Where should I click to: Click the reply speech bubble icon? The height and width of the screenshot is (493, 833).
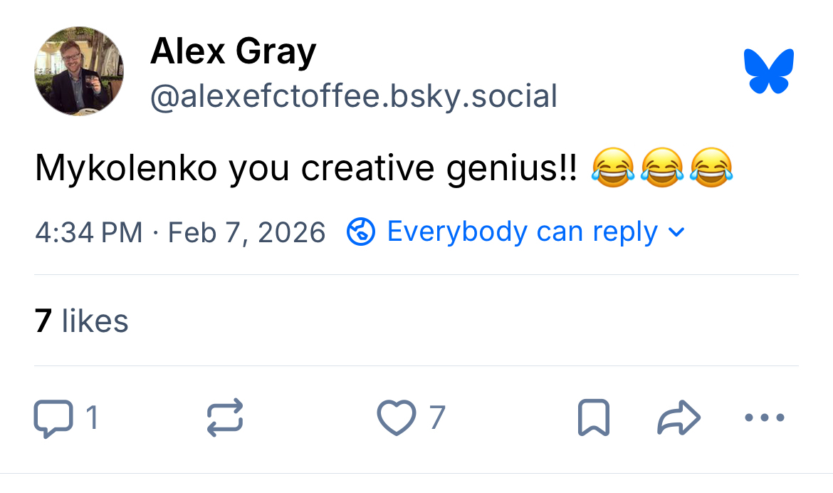click(x=53, y=418)
